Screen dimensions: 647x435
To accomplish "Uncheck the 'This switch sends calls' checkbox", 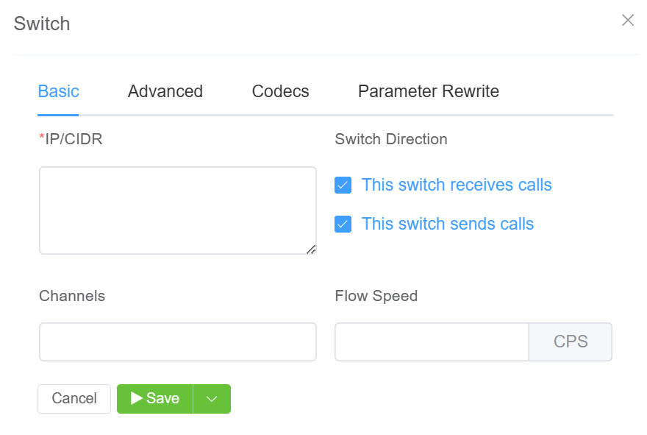I will (343, 224).
